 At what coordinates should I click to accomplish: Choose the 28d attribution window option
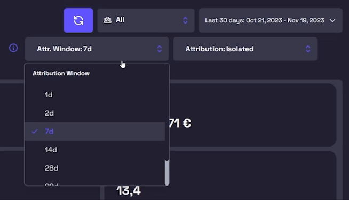coord(94,168)
